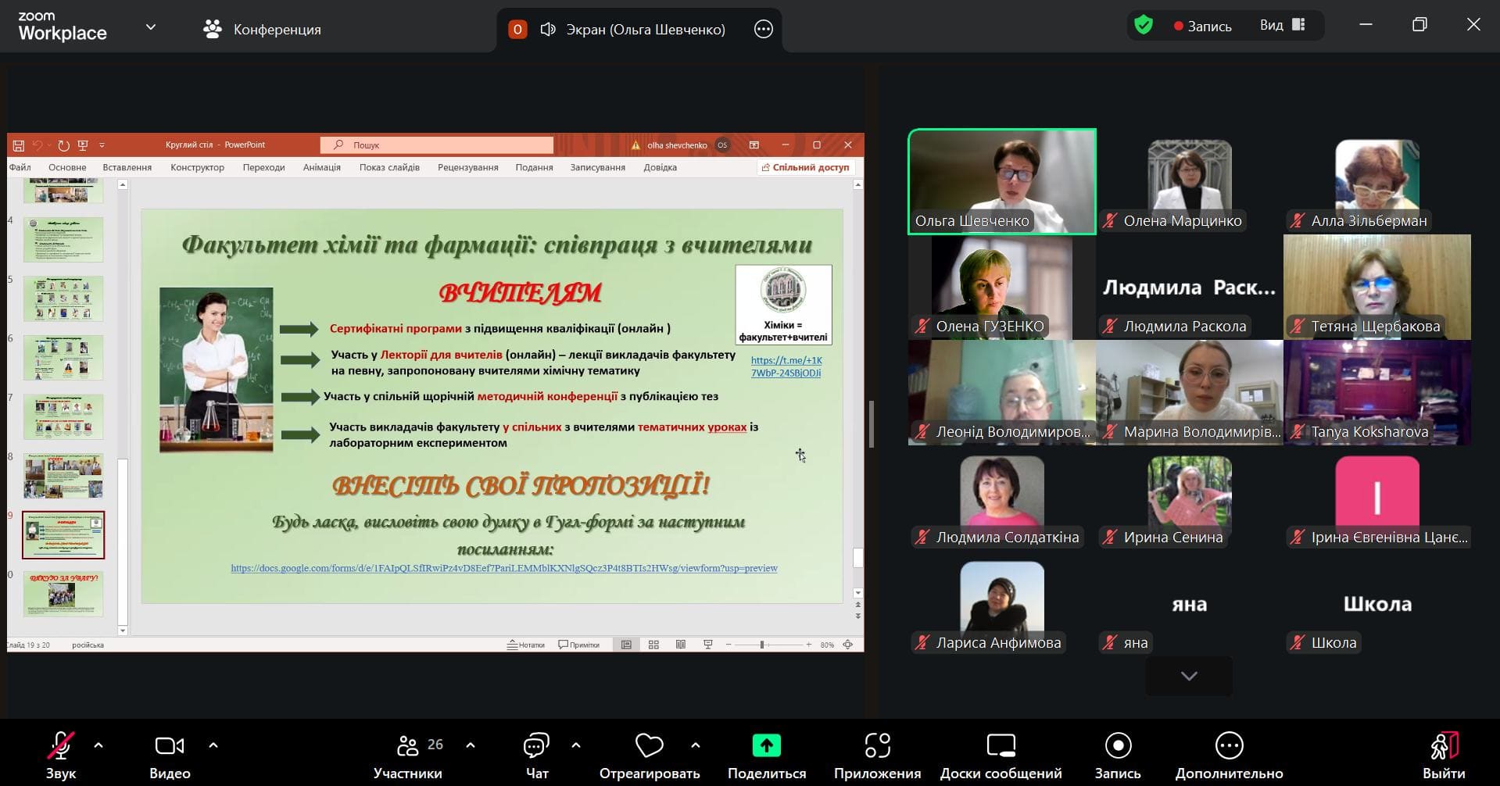1500x786 pixels.
Task: Click the green encryption shield icon
Action: coord(1144,26)
